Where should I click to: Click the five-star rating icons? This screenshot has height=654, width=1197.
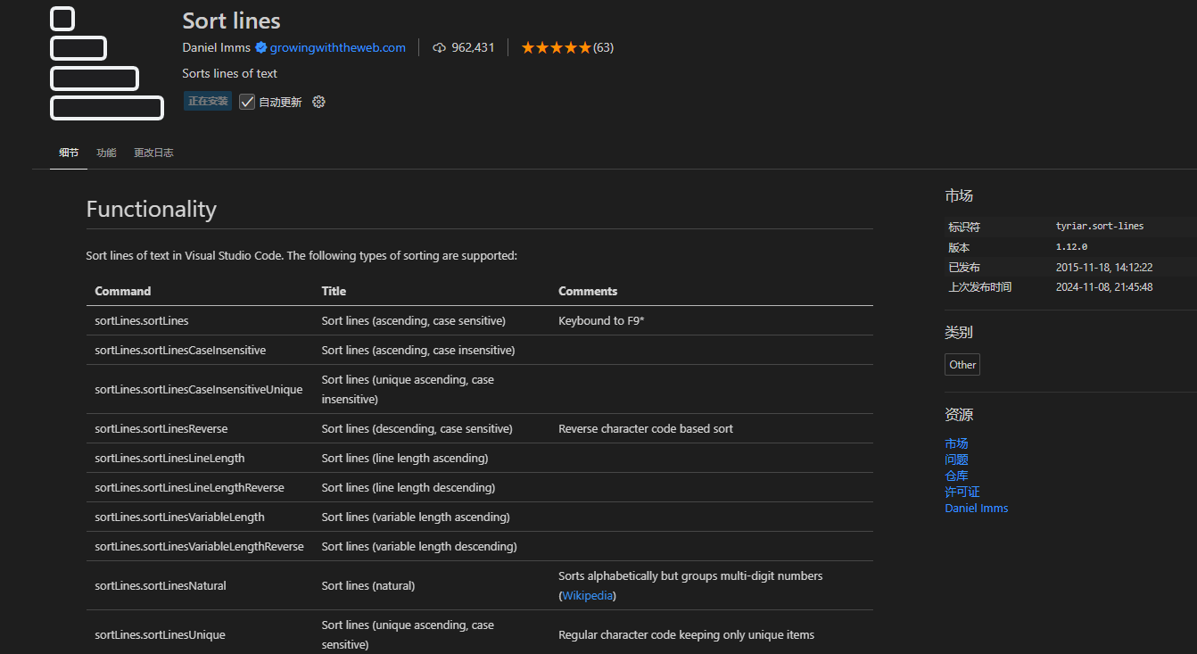point(556,47)
